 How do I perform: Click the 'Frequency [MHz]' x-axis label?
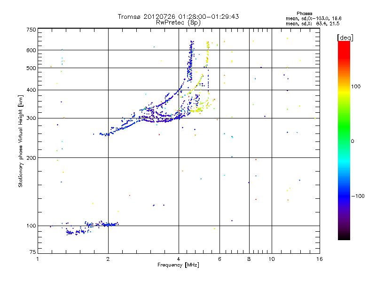(178, 265)
